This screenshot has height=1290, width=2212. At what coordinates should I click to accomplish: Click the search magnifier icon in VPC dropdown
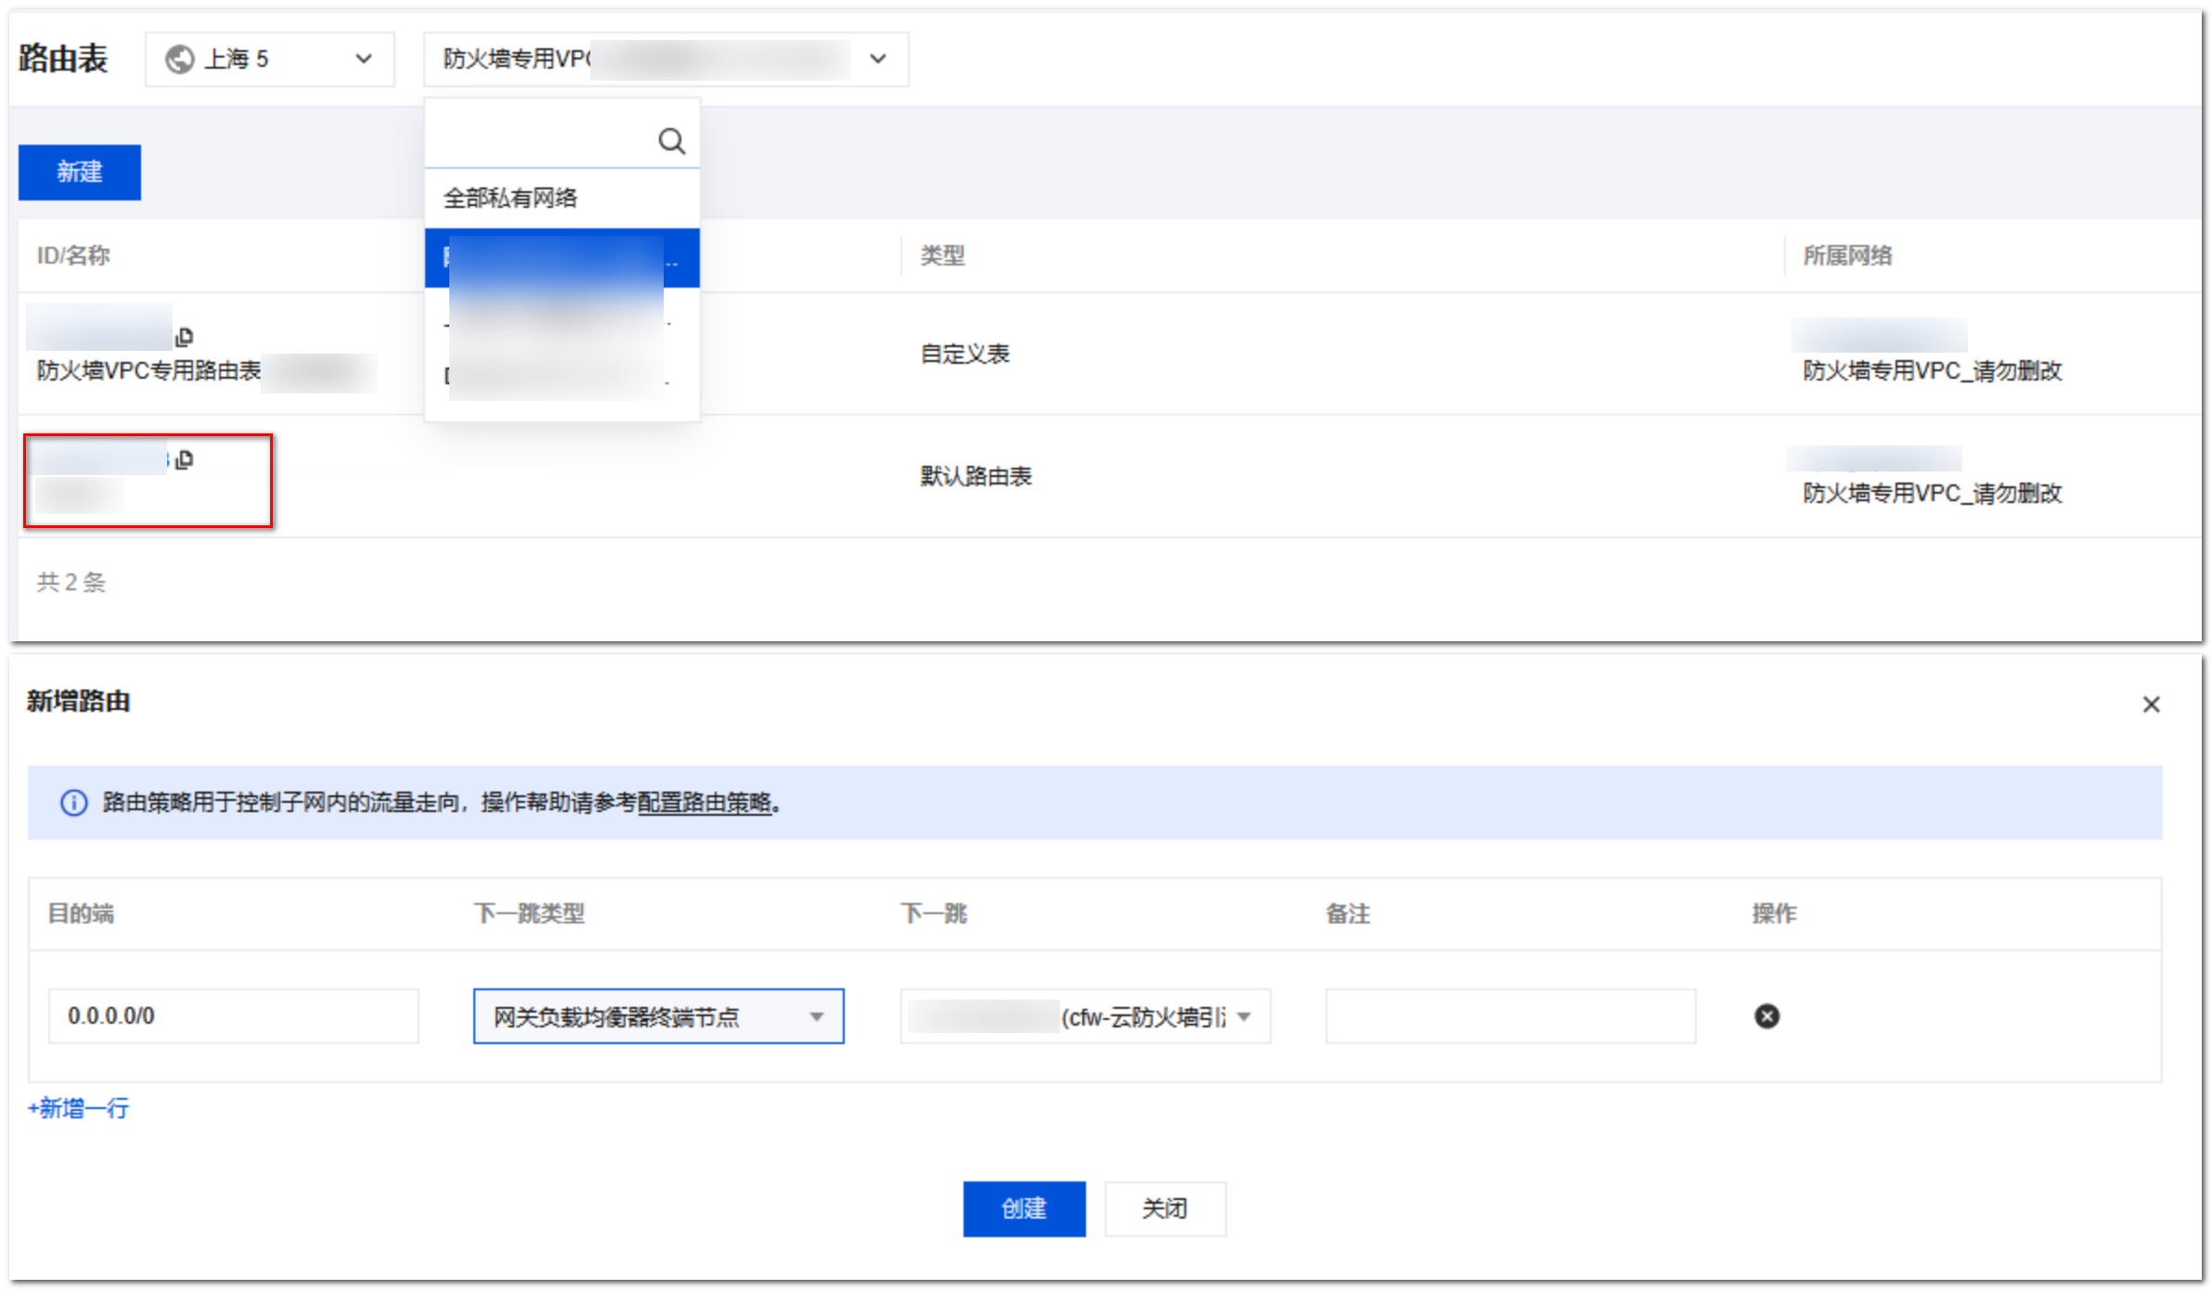point(671,141)
